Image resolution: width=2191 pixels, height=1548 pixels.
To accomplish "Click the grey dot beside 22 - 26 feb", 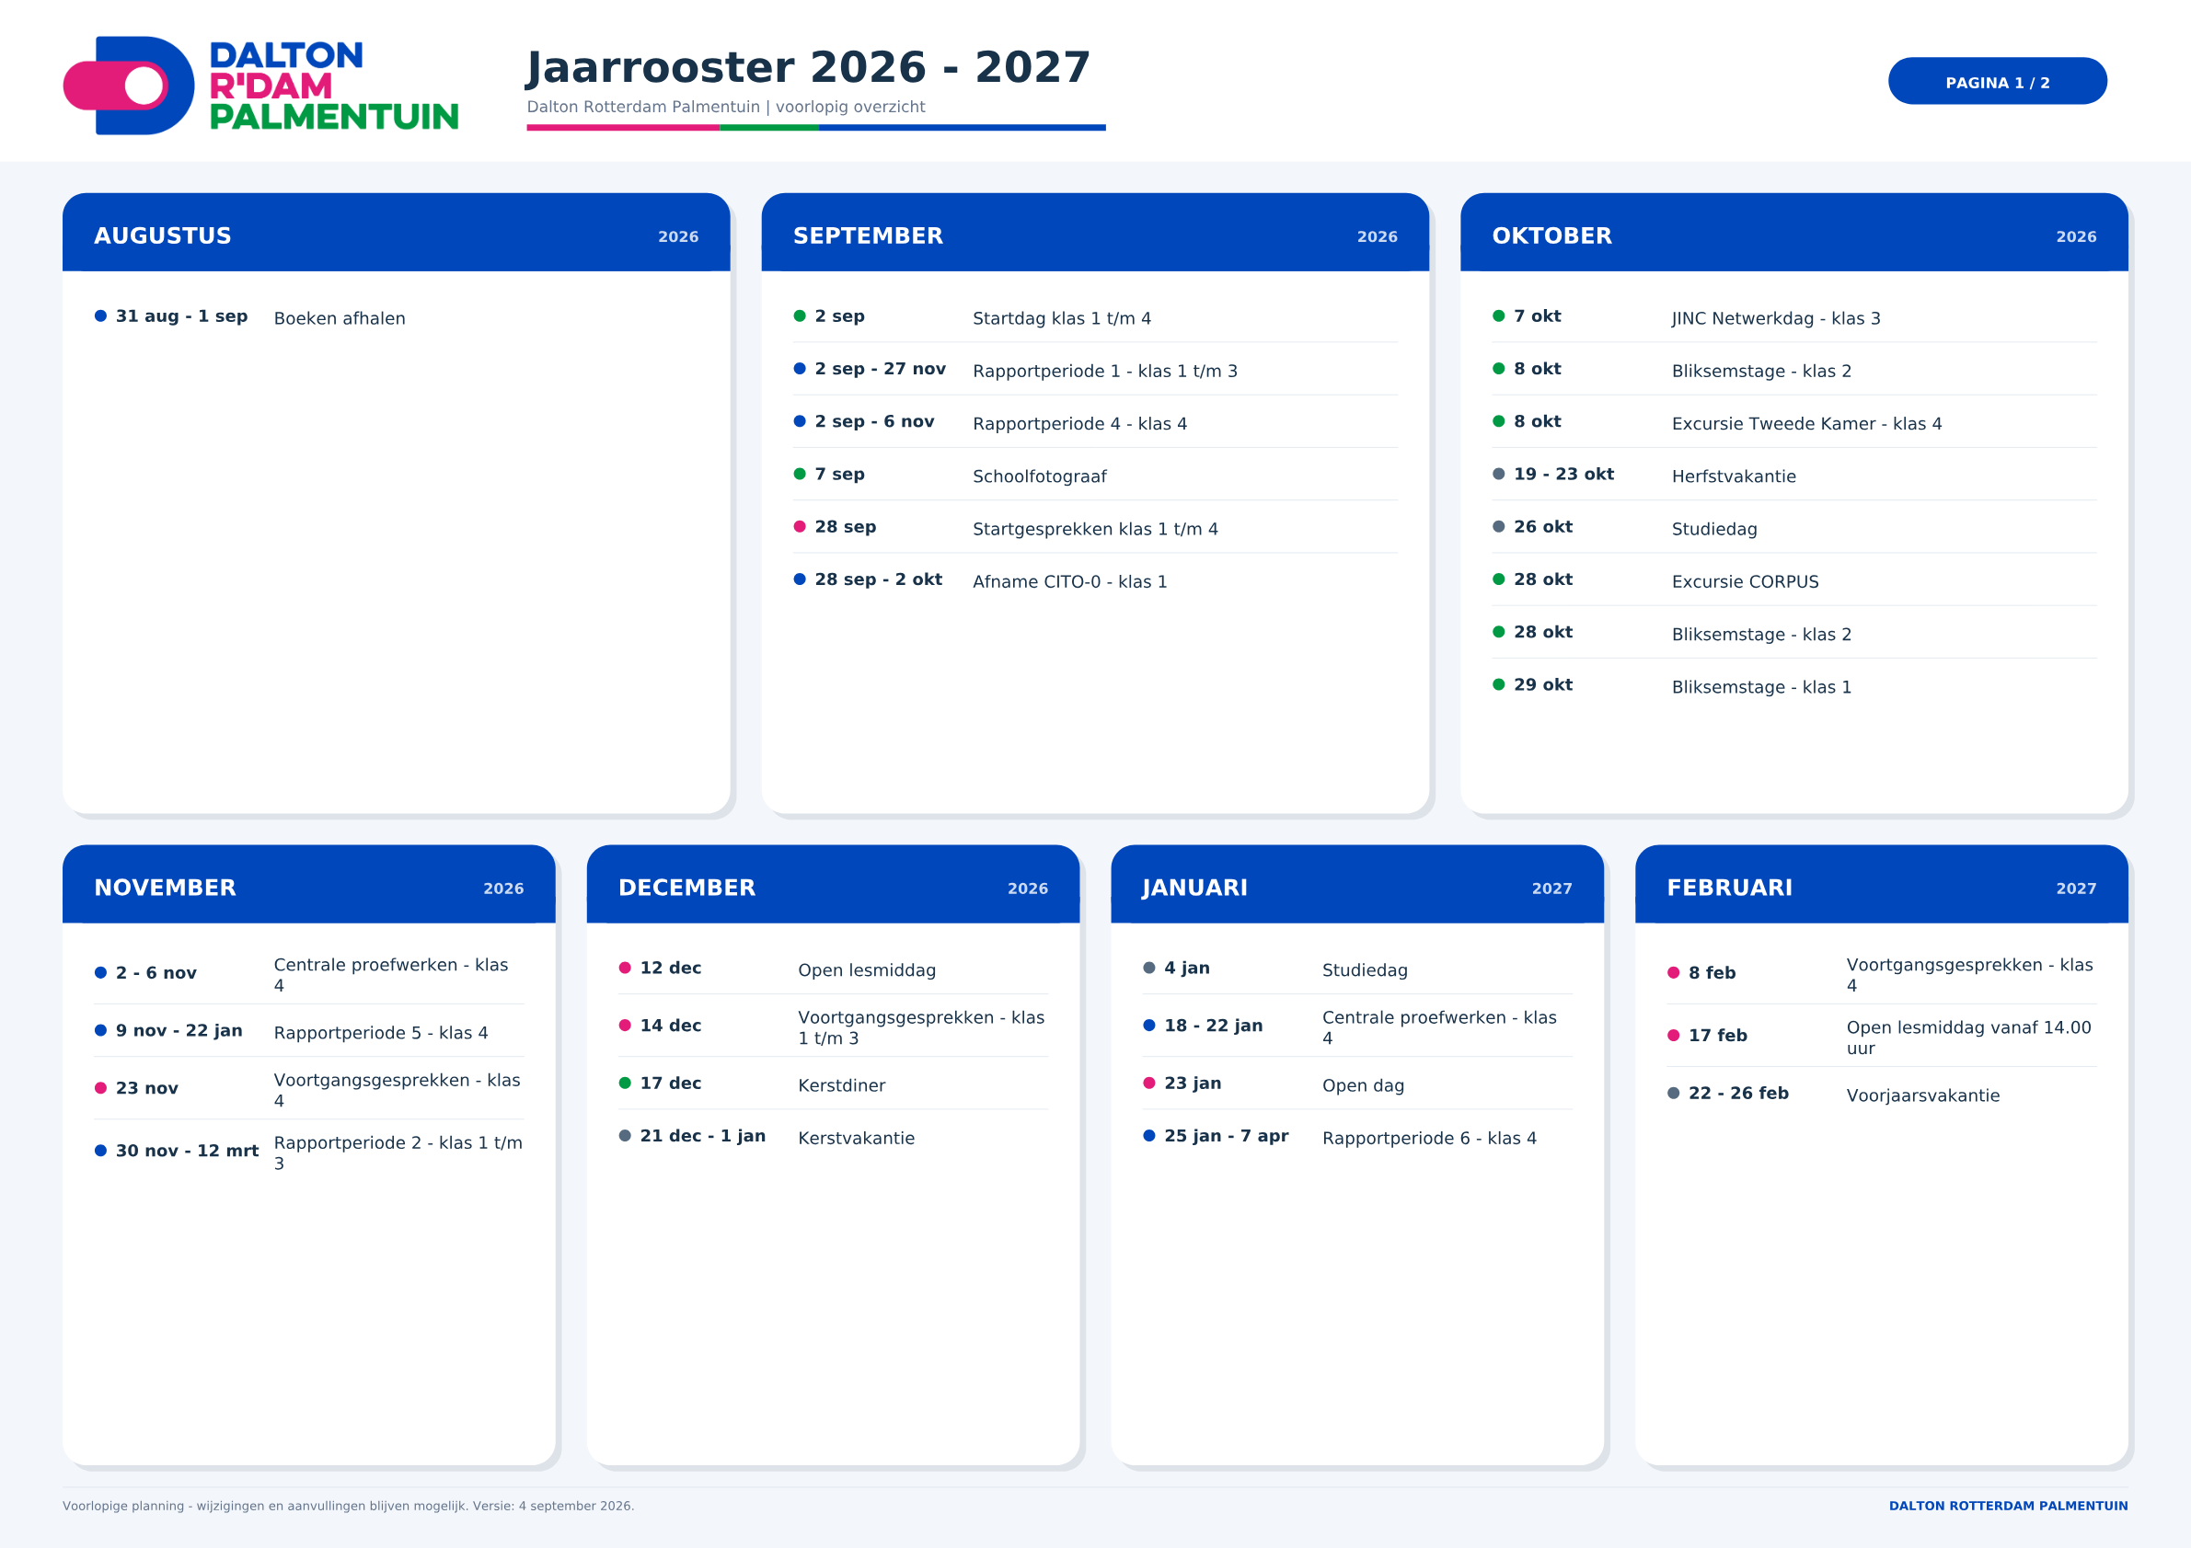I will click(1673, 1093).
